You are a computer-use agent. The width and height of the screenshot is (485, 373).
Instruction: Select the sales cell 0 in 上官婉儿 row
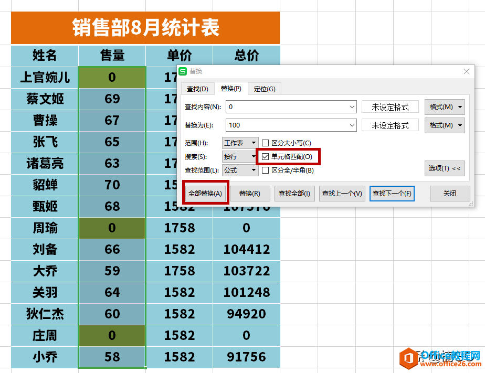112,77
